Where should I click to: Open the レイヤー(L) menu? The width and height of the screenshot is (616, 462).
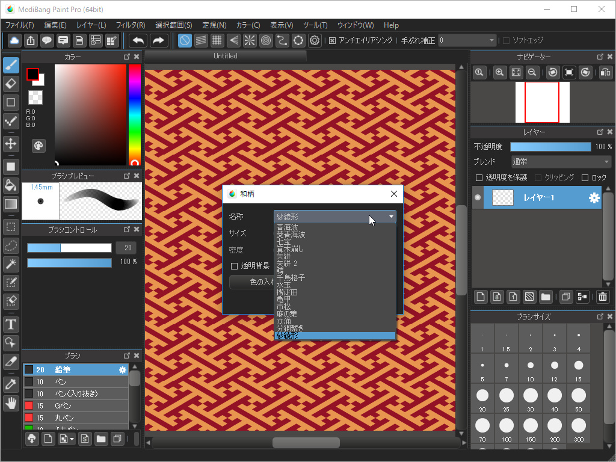tap(91, 25)
